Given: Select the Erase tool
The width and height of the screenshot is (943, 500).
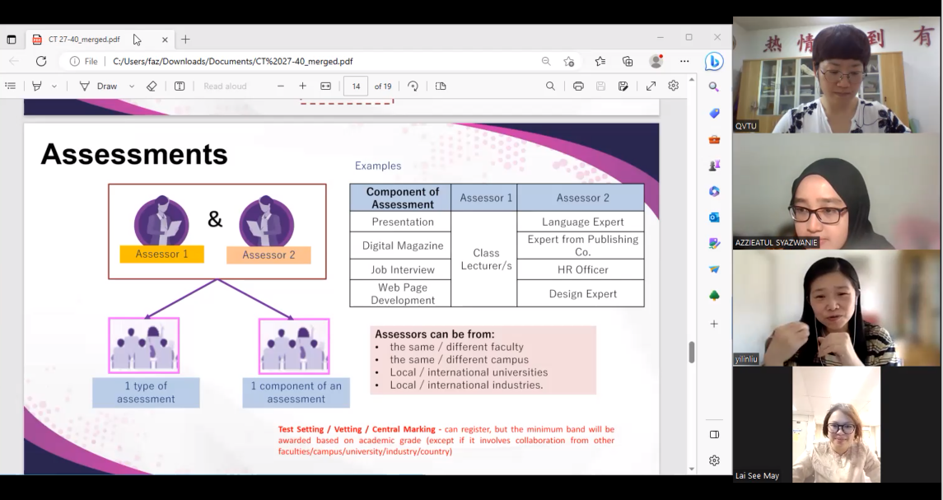Looking at the screenshot, I should [x=152, y=86].
